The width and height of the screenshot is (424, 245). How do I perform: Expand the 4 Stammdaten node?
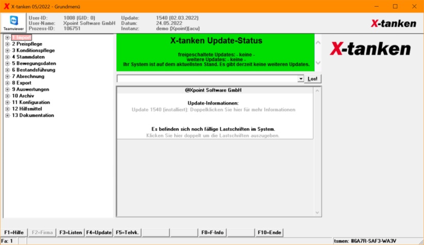pos(7,57)
